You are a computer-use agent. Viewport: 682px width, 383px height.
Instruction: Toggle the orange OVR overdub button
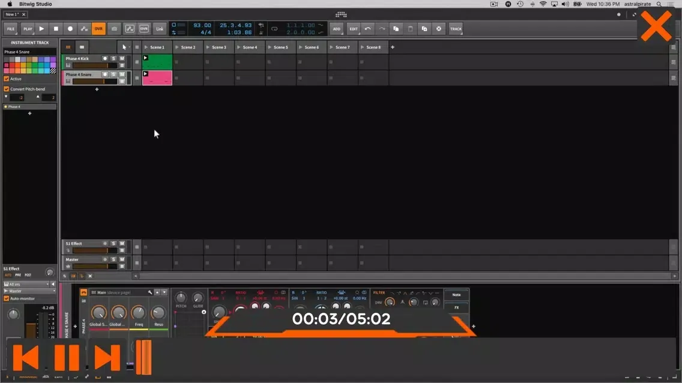pos(98,29)
